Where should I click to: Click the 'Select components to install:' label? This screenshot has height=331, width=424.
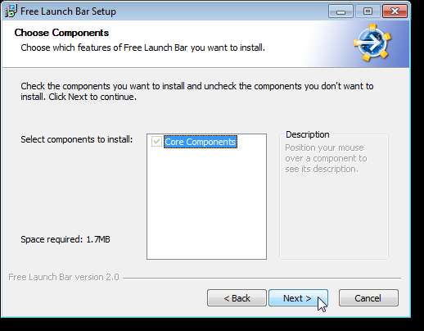(77, 139)
